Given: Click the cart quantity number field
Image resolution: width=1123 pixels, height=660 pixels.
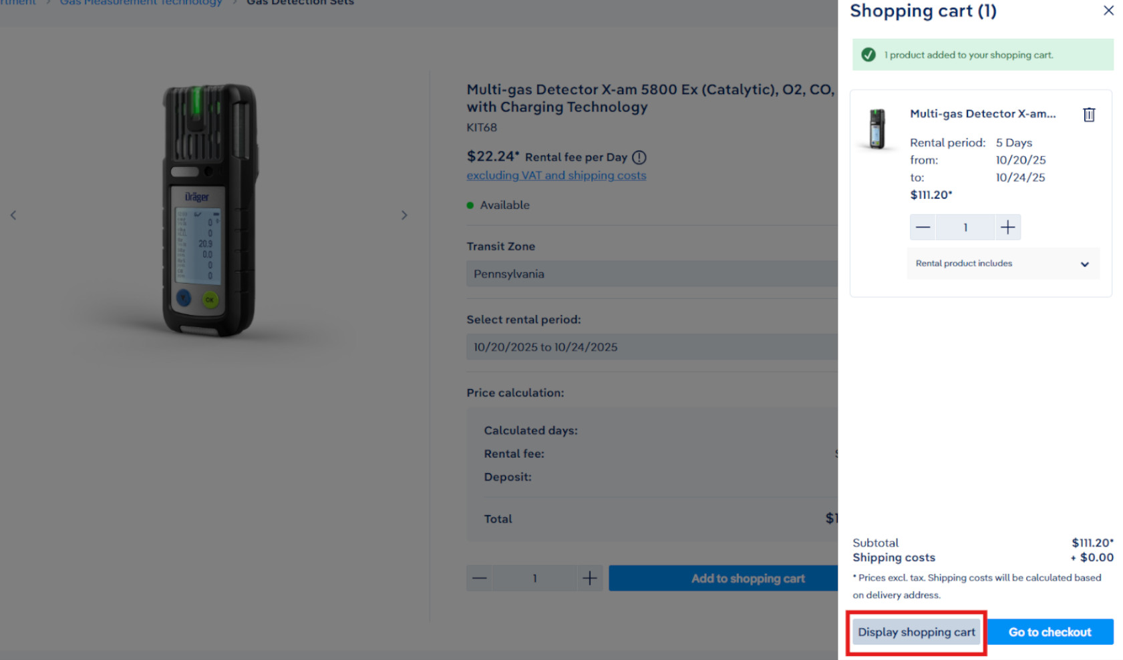Looking at the screenshot, I should click(965, 228).
